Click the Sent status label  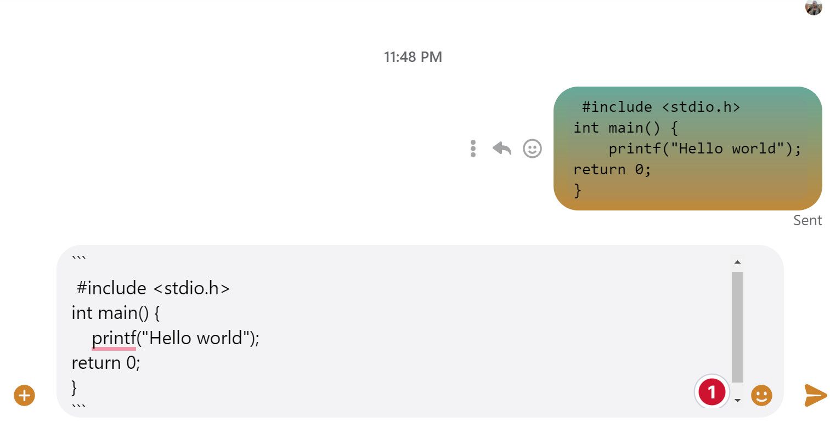pyautogui.click(x=807, y=220)
